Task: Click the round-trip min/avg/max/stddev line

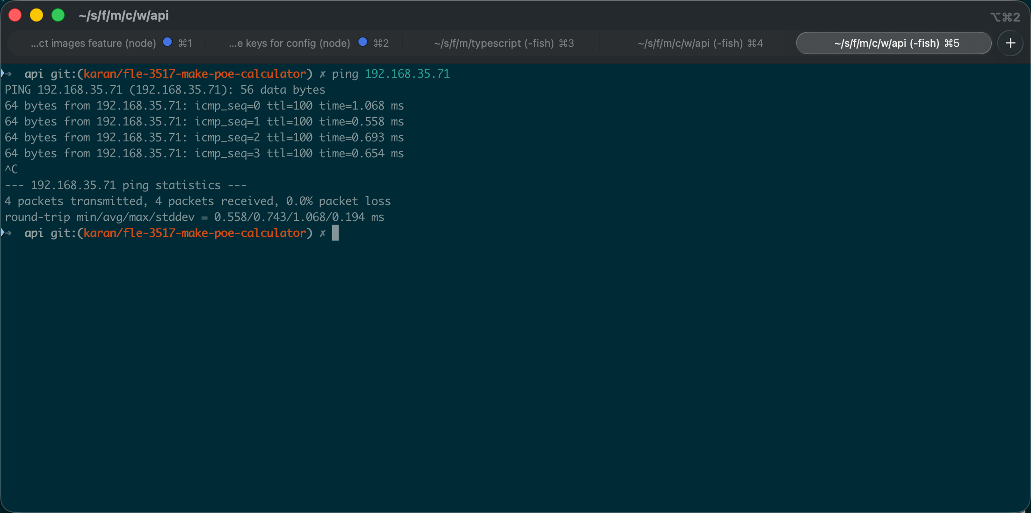Action: click(x=194, y=217)
